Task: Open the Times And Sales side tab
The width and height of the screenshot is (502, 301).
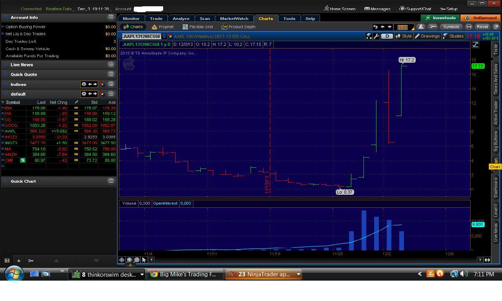Action: pyautogui.click(x=496, y=79)
